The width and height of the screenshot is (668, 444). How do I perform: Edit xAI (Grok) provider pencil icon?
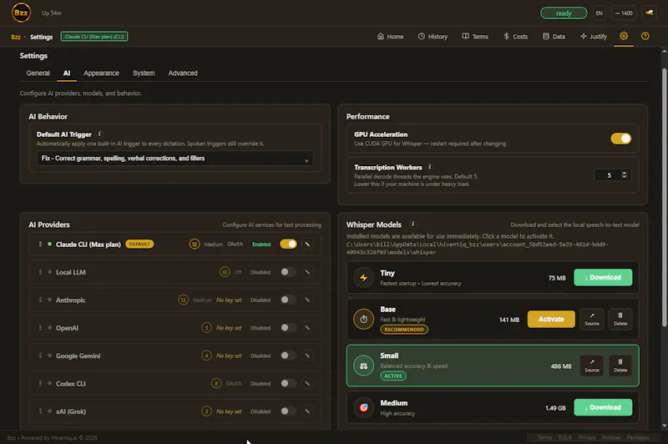tap(307, 411)
